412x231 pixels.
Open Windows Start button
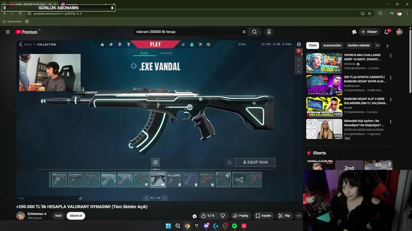coord(168,226)
